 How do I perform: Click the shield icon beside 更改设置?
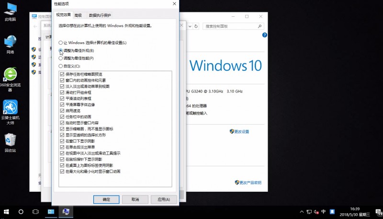pyautogui.click(x=232, y=131)
